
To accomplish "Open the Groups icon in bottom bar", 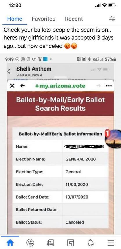I will [x=30, y=243].
